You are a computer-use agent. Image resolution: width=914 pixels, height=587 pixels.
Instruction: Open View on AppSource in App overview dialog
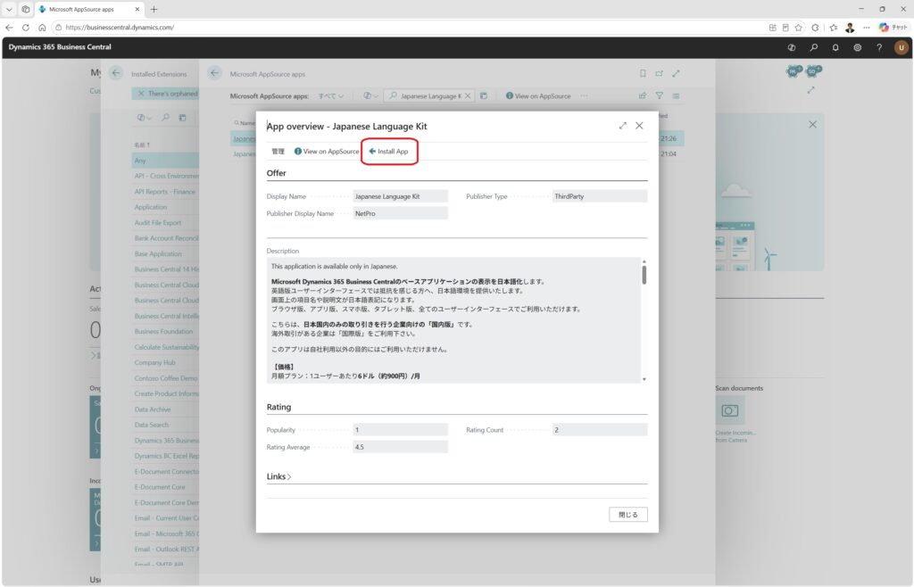(x=327, y=152)
